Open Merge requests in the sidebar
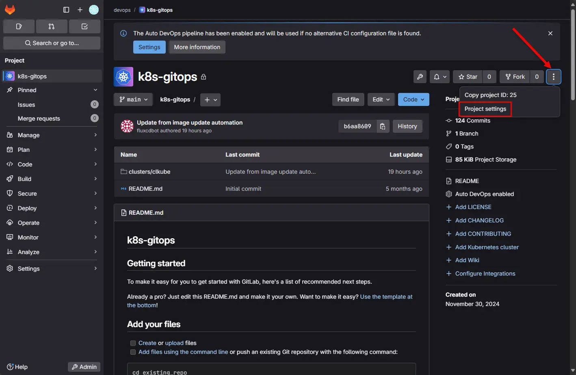The image size is (576, 375). click(x=52, y=119)
